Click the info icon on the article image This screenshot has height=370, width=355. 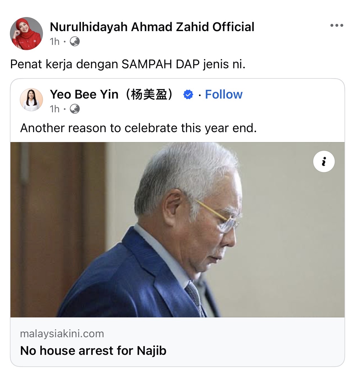pos(324,162)
